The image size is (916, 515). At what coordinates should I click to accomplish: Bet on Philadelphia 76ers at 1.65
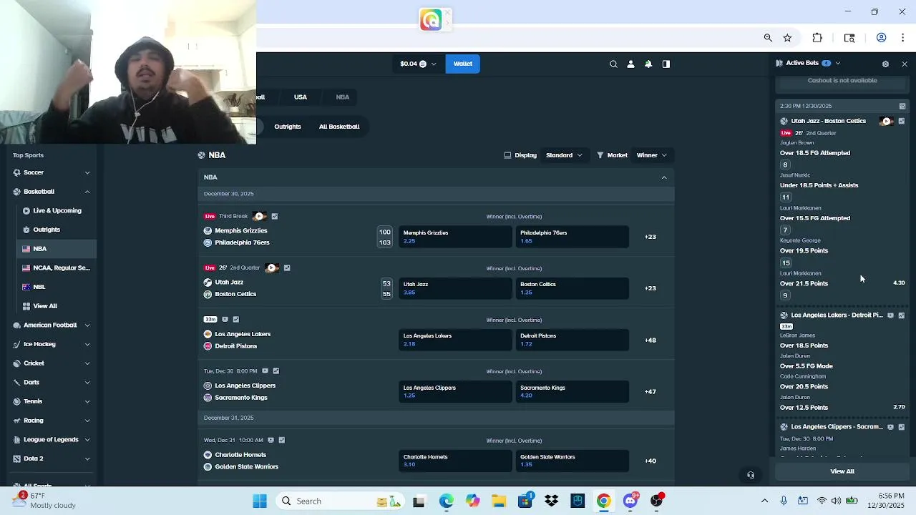pos(572,237)
